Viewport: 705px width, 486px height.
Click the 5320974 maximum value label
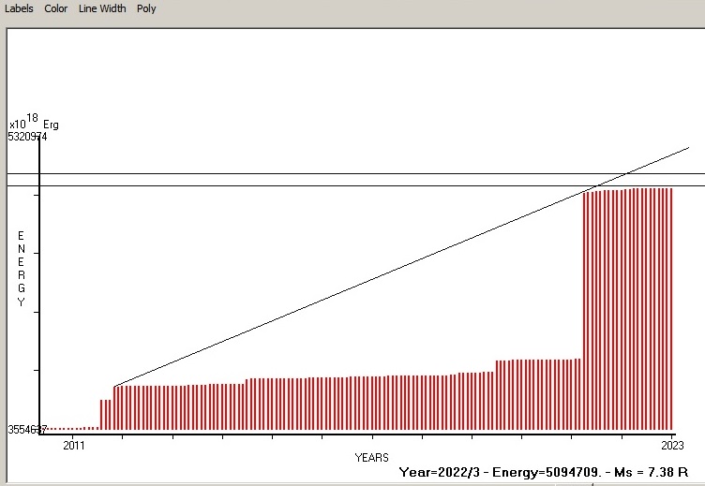(27, 137)
